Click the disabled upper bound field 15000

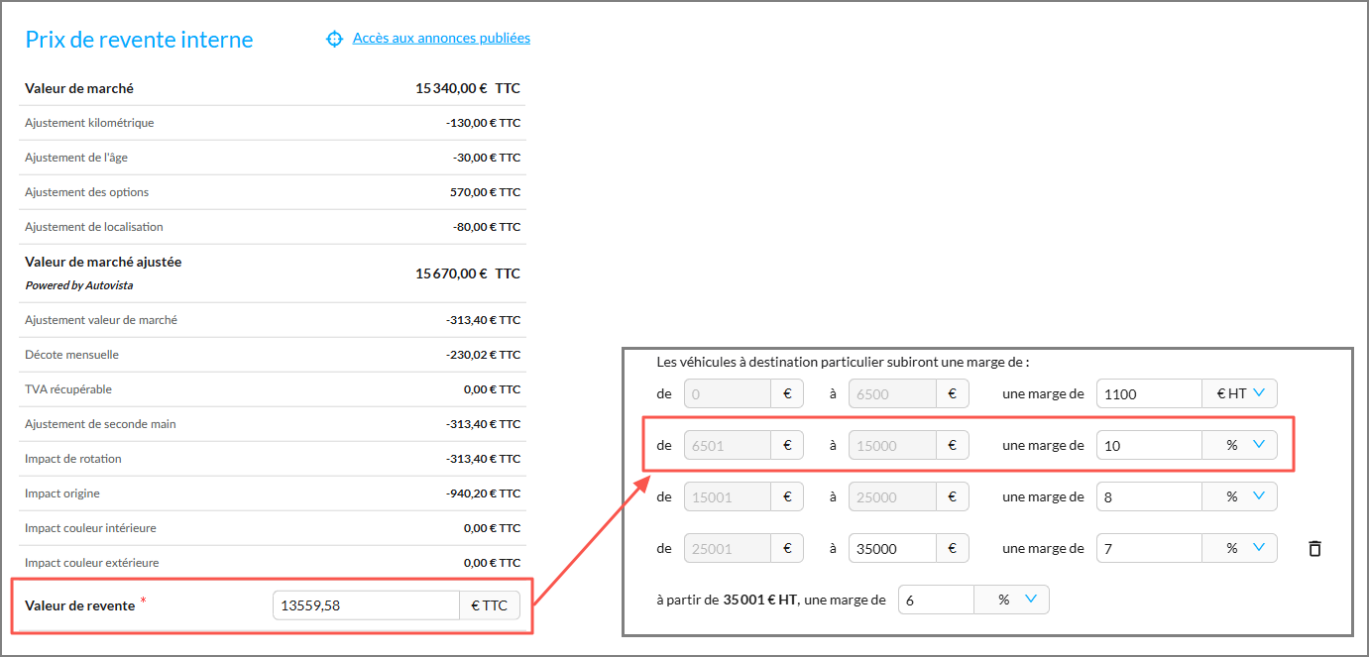[x=892, y=445]
